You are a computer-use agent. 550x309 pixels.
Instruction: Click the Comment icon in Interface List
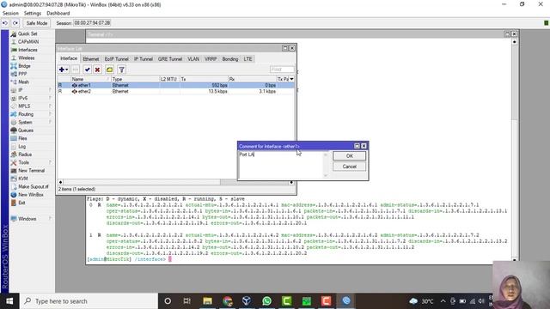(x=109, y=70)
